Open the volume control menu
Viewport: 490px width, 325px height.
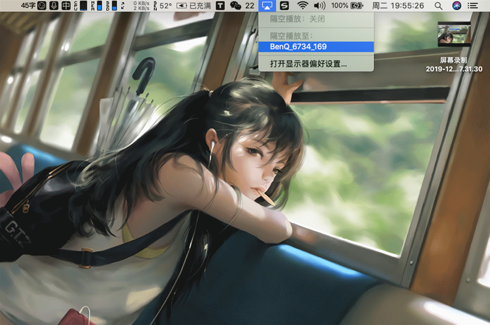pyautogui.click(x=319, y=5)
